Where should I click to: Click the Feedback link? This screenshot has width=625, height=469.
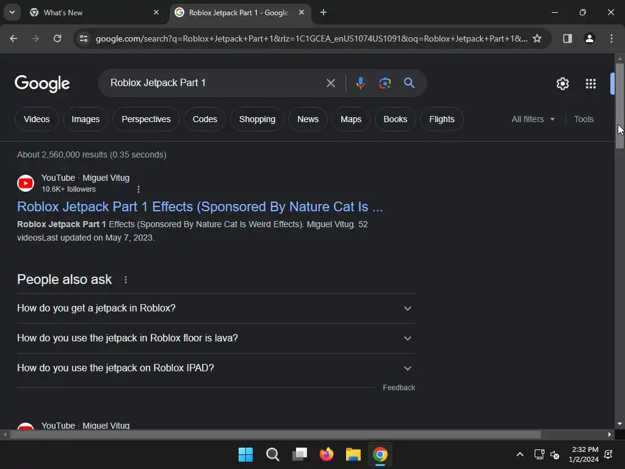399,388
